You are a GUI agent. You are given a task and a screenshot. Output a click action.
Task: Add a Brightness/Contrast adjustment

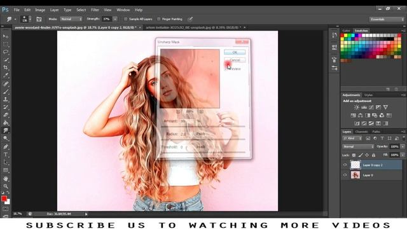tap(357, 108)
